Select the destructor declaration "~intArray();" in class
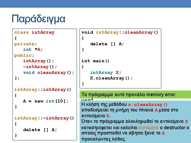Viewport: 191px width, 143px height. [x=40, y=67]
